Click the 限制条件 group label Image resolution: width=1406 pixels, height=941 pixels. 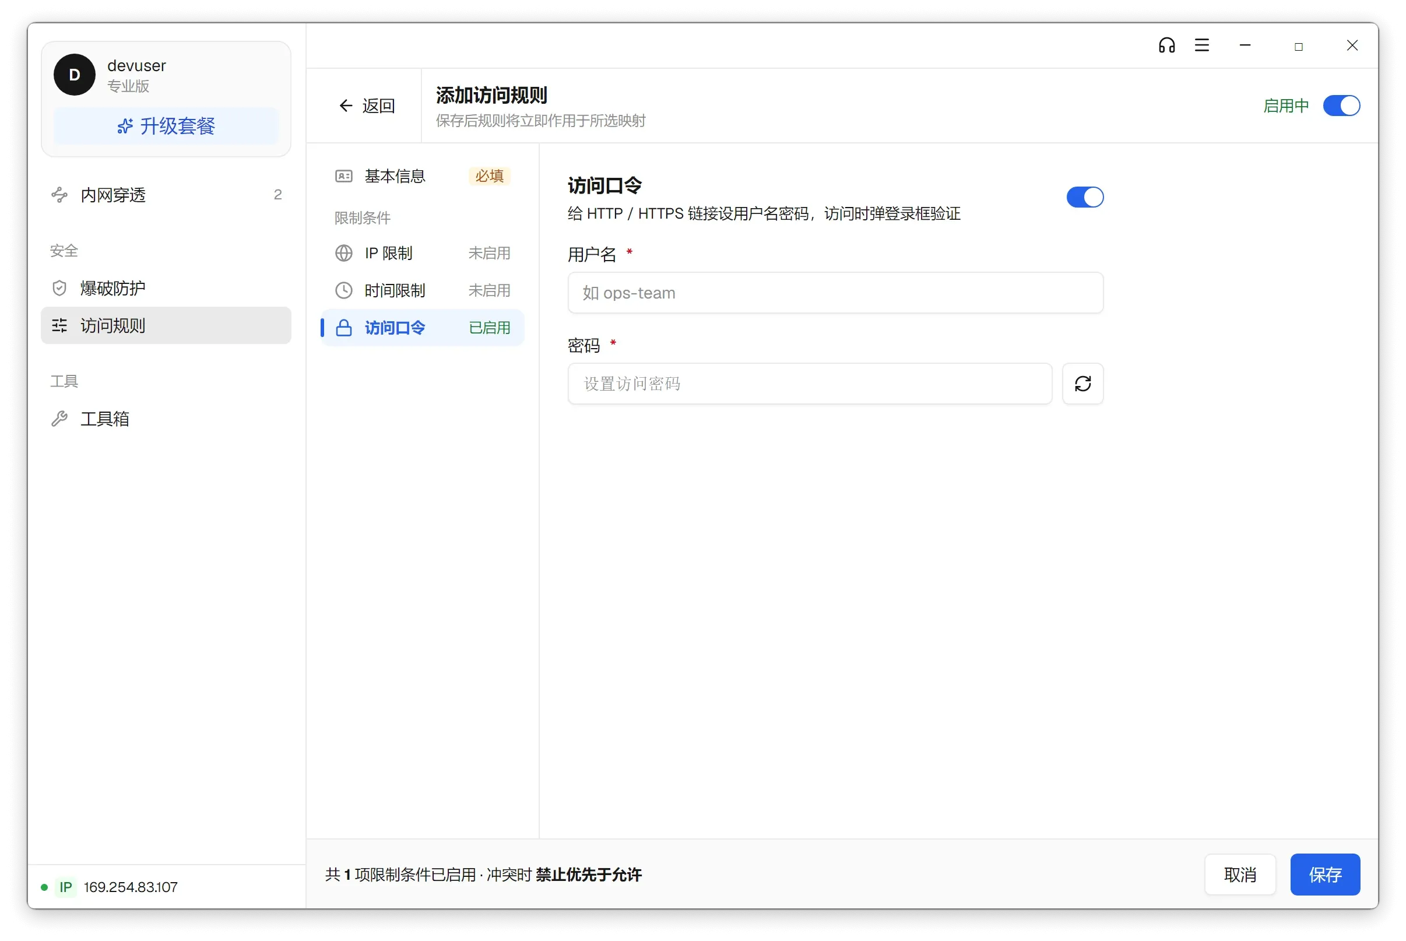coord(363,218)
